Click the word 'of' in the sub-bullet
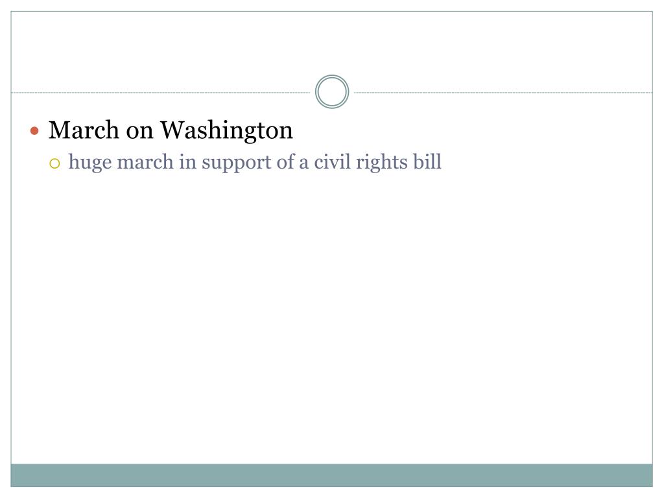 pos(285,162)
